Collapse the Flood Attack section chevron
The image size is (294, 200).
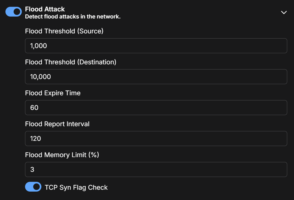tap(284, 12)
